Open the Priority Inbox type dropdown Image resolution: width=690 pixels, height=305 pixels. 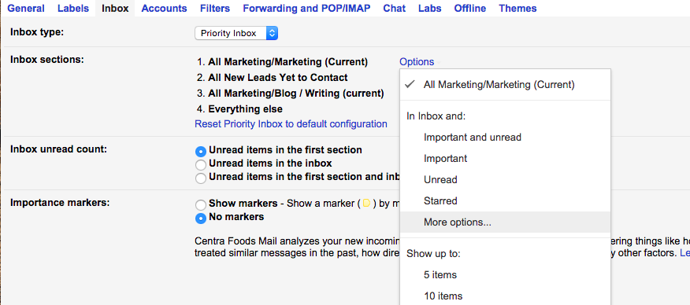(236, 33)
